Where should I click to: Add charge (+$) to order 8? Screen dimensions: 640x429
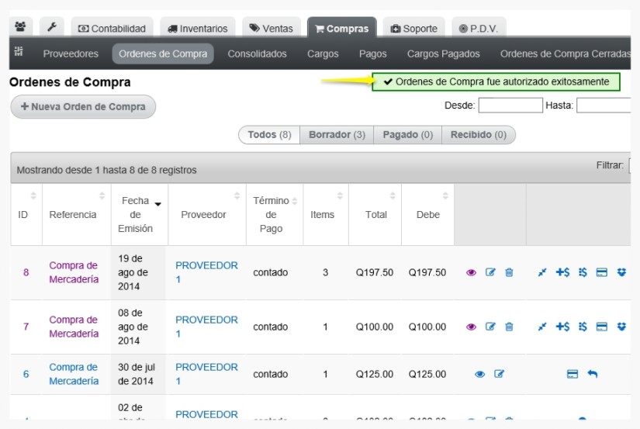(x=563, y=272)
